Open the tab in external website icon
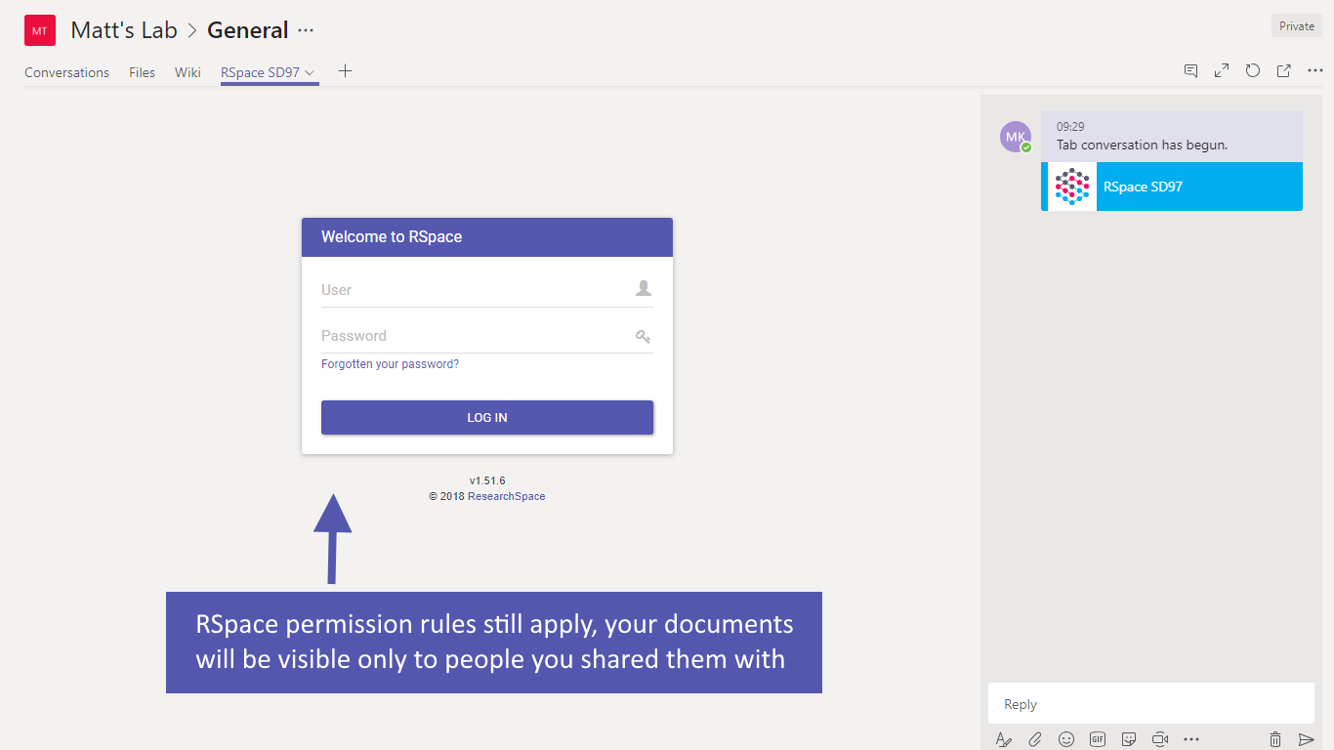1334x750 pixels. point(1284,70)
